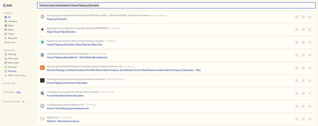Click 'Over 6 years ago' on nvestalabs result
318x126 pixels.
tap(107, 92)
